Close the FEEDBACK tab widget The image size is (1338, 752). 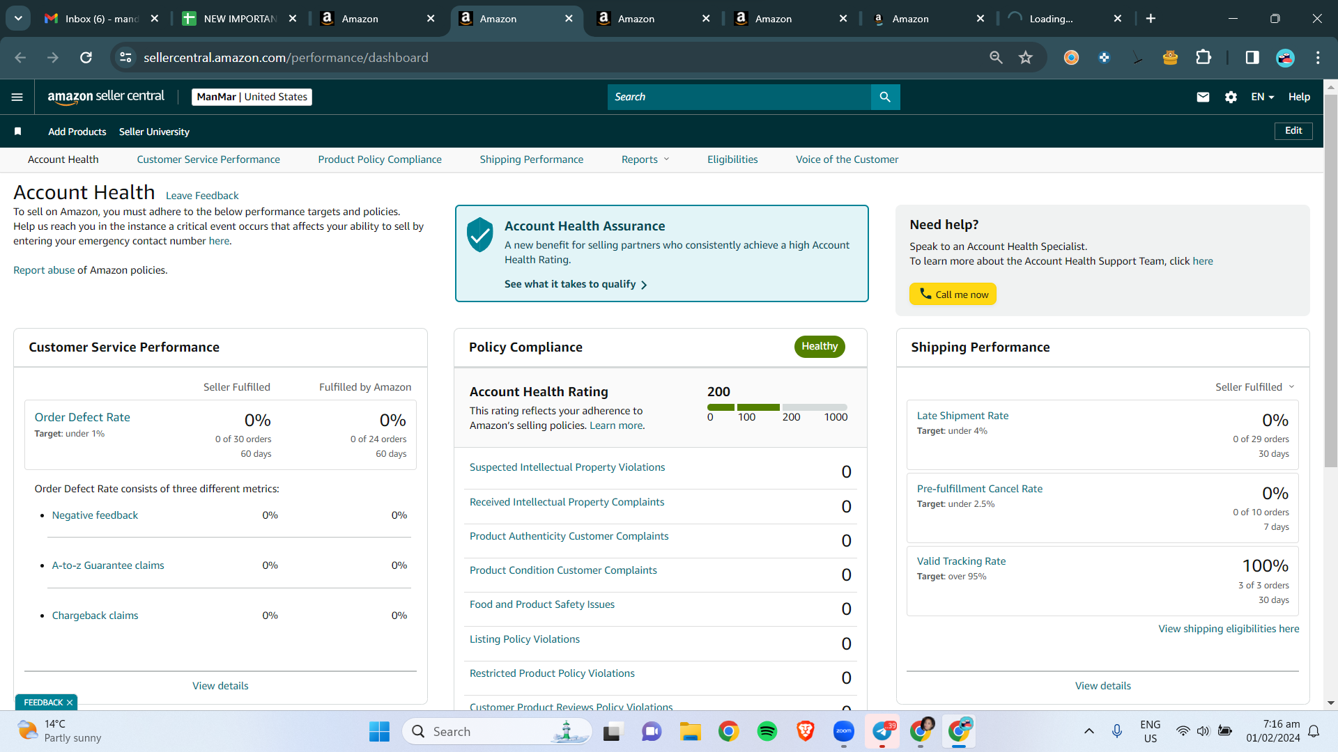[x=70, y=703]
